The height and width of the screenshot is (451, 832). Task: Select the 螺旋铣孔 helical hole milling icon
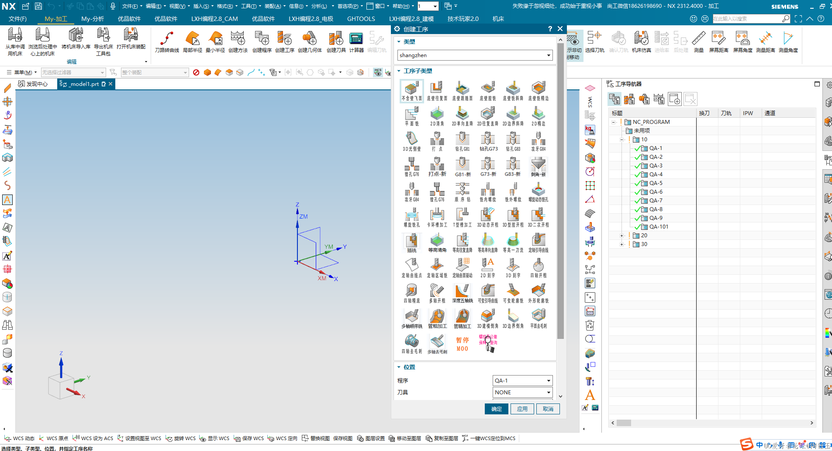click(411, 218)
